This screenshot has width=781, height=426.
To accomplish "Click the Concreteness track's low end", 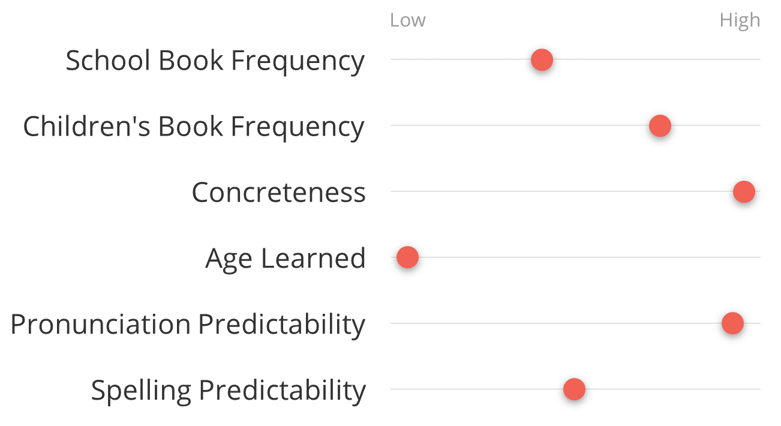I will [395, 191].
